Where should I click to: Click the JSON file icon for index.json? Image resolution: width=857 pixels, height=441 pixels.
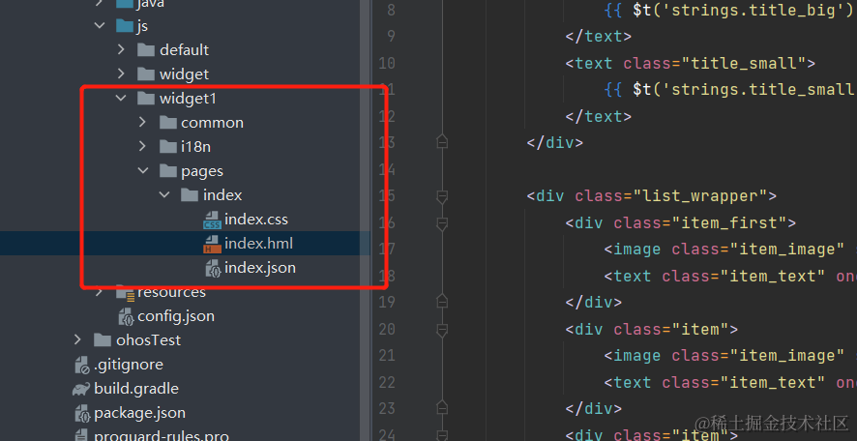click(x=212, y=268)
